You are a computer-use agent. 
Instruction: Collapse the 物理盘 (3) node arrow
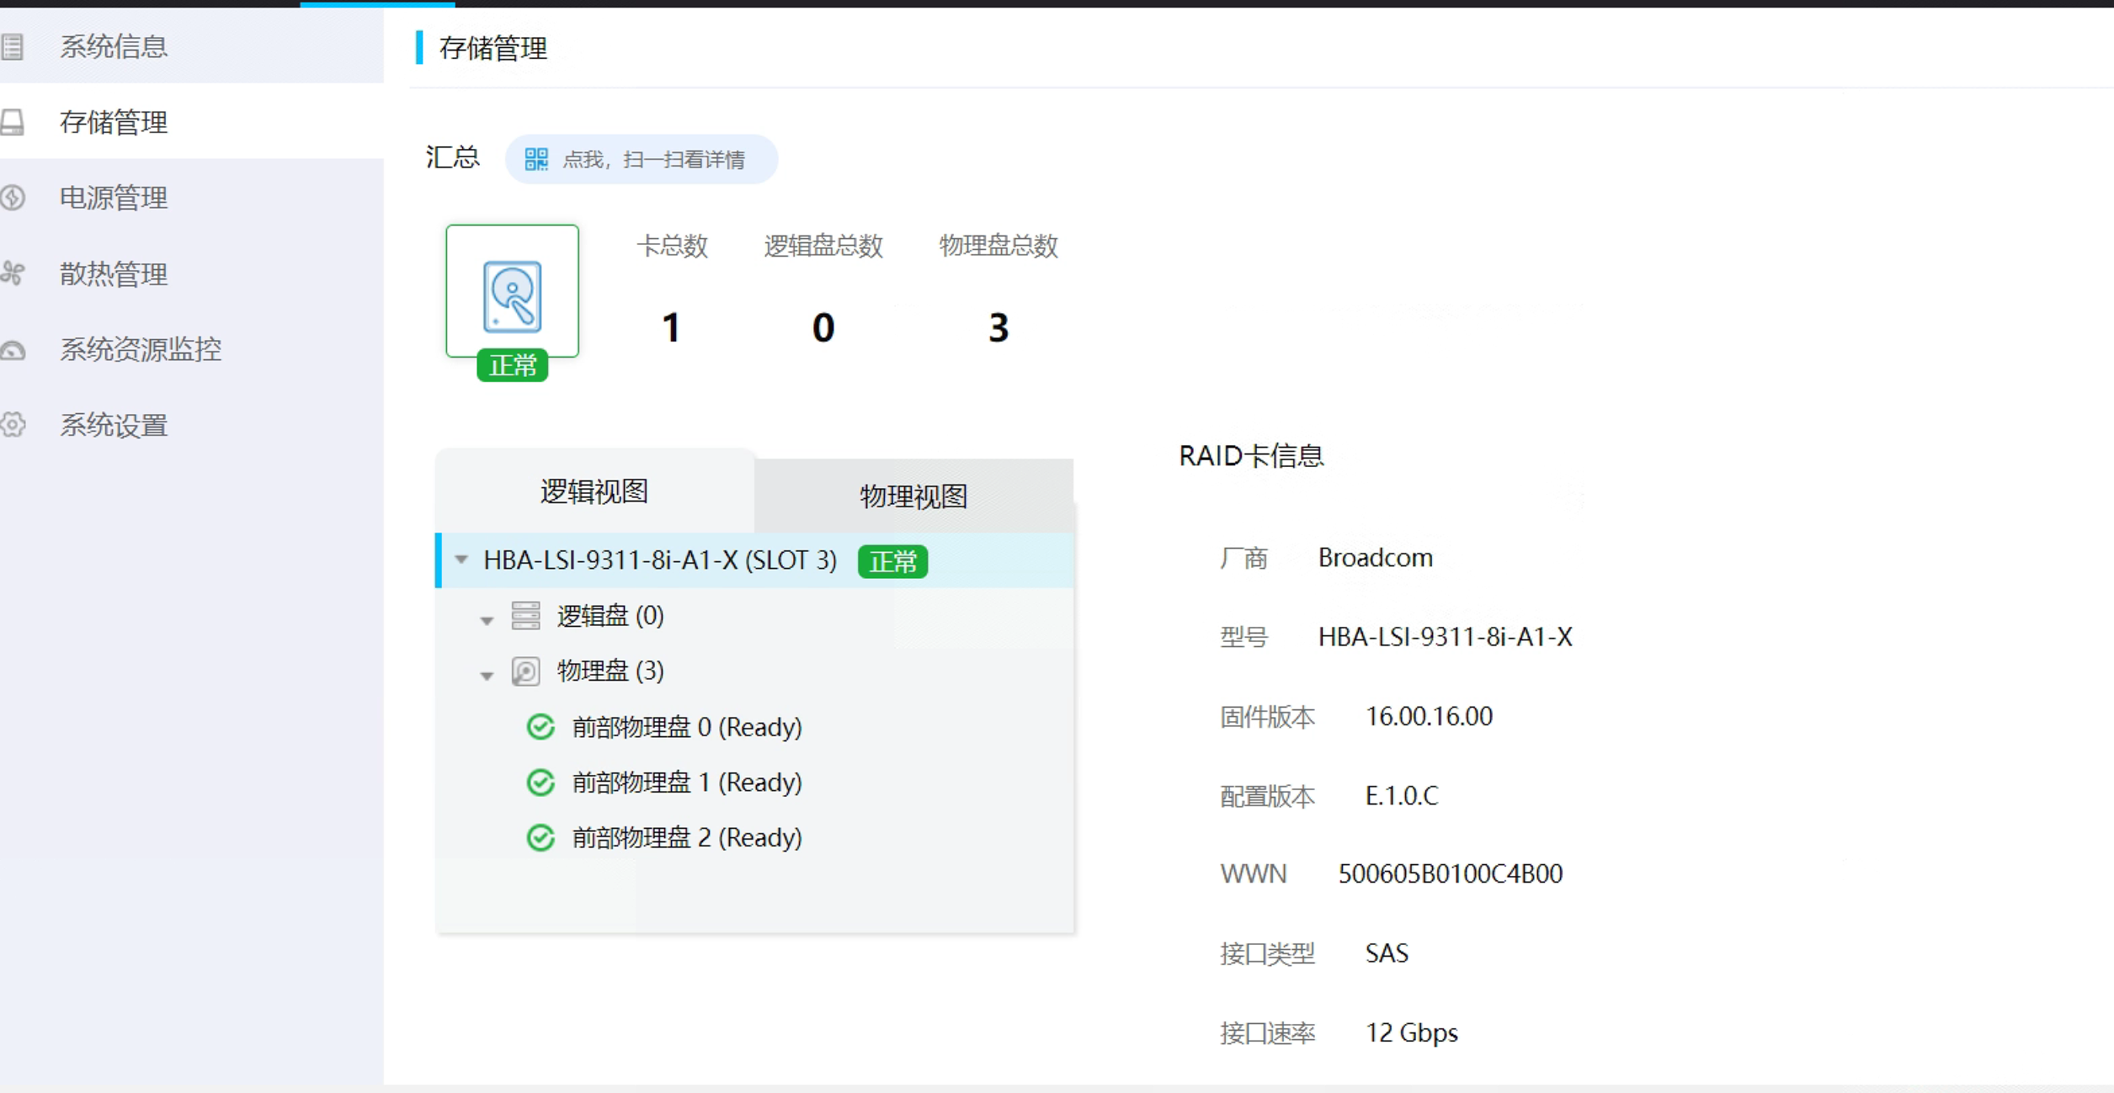pyautogui.click(x=487, y=675)
